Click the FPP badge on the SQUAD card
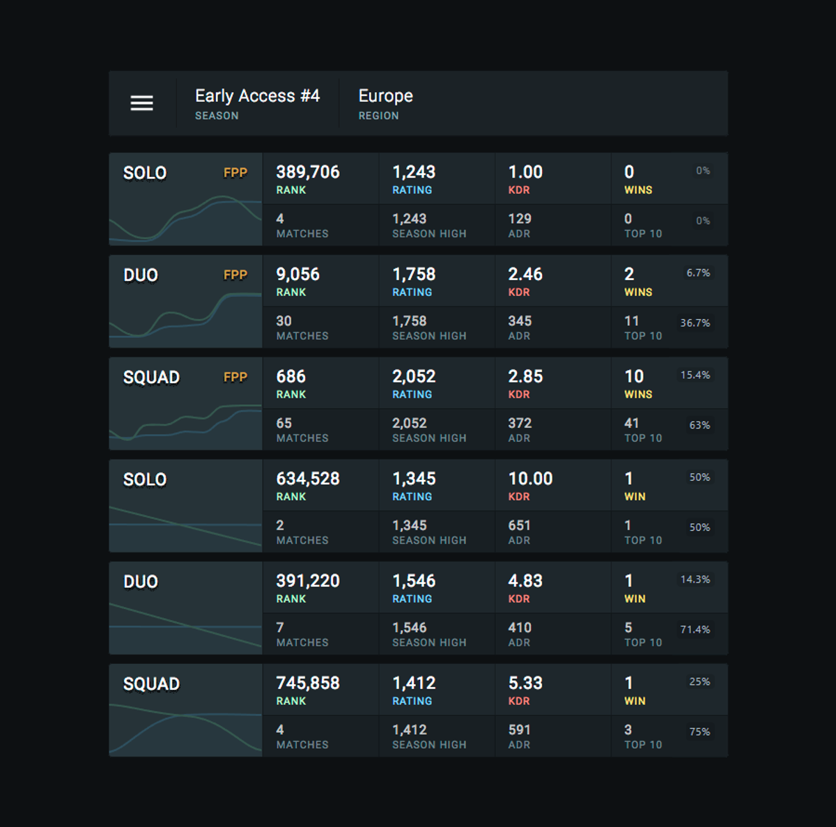Screen dimensions: 836x827 [235, 377]
